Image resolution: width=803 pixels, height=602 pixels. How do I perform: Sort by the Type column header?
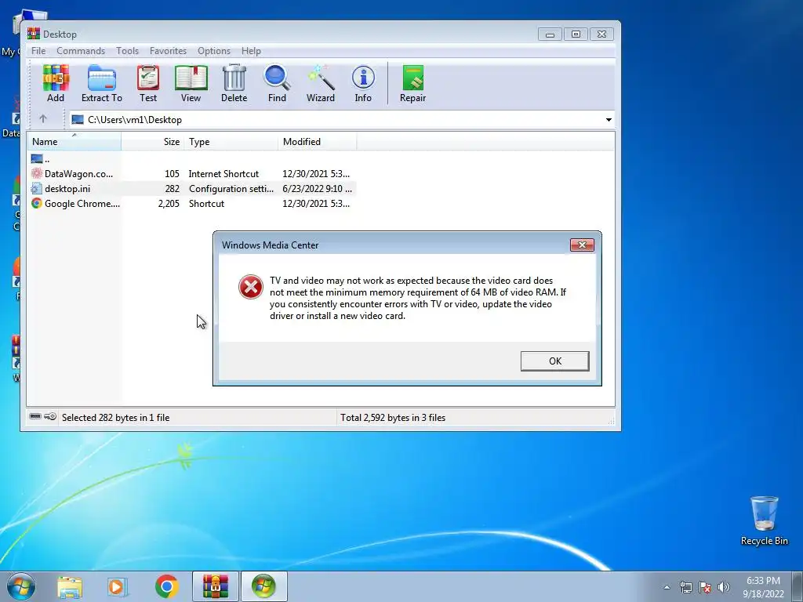click(231, 141)
